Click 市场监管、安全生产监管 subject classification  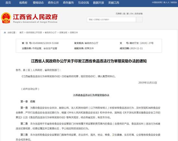coord(45,48)
